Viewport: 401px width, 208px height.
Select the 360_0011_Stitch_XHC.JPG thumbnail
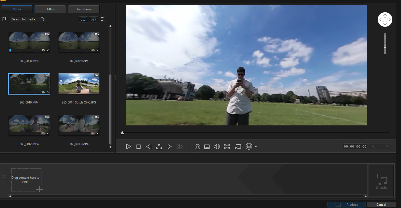click(x=79, y=84)
